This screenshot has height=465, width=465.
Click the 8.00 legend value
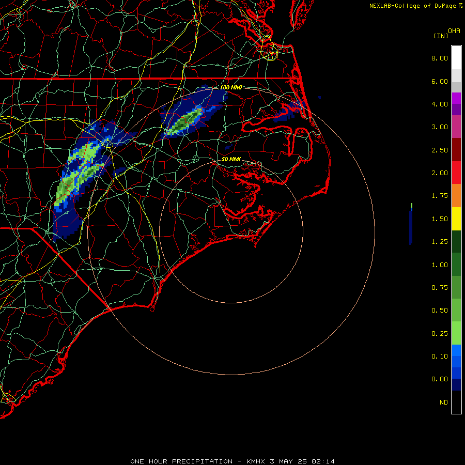coord(440,58)
